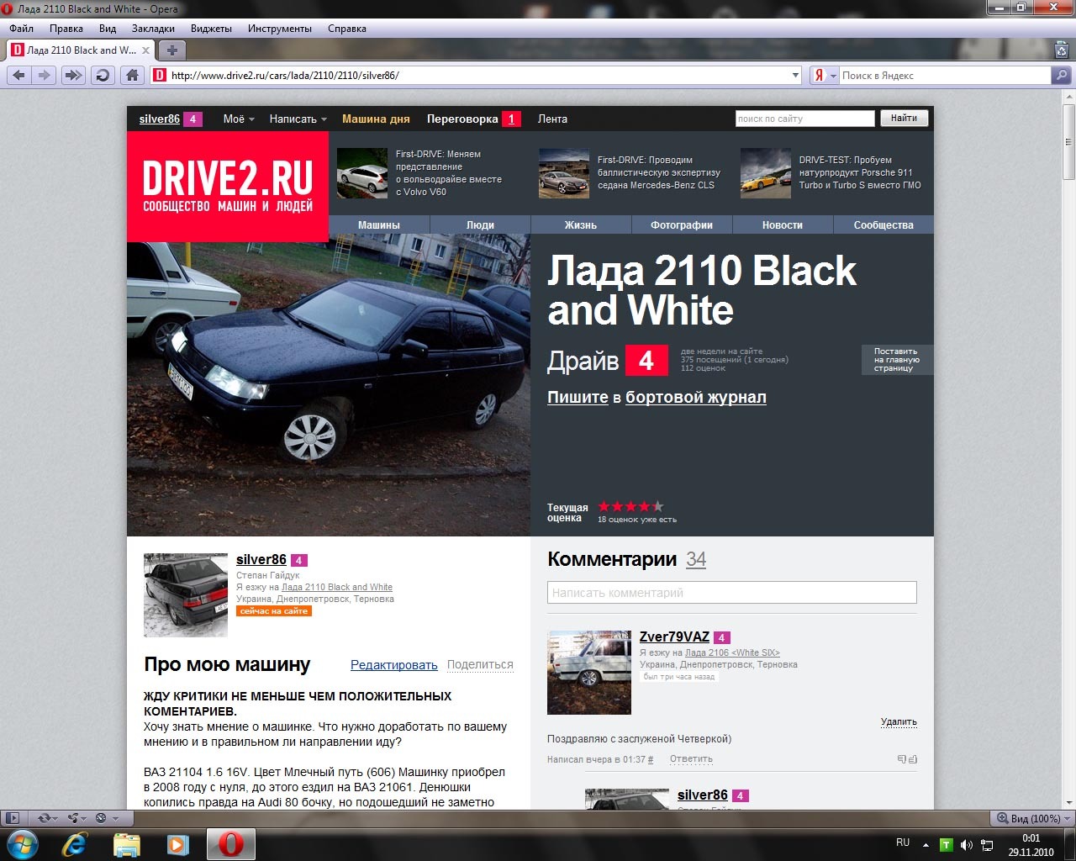The width and height of the screenshot is (1076, 861).
Task: Click Удалить on Zver79VAZ's comment
Action: coord(899,721)
